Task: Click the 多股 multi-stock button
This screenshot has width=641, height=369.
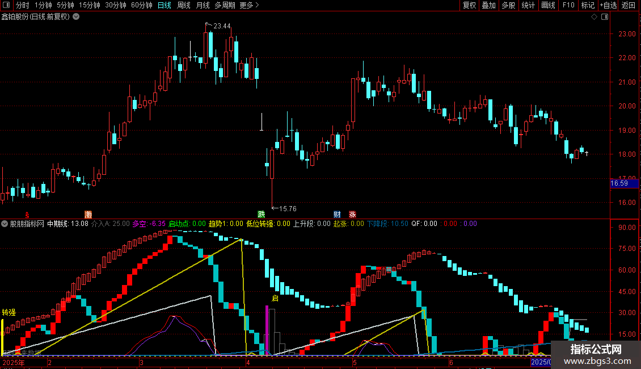Action: click(508, 5)
